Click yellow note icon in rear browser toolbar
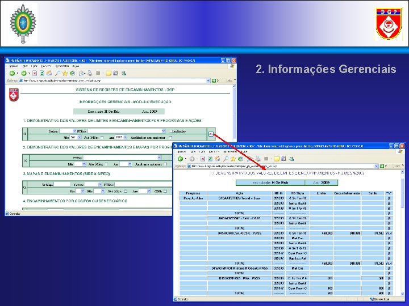 point(108,73)
